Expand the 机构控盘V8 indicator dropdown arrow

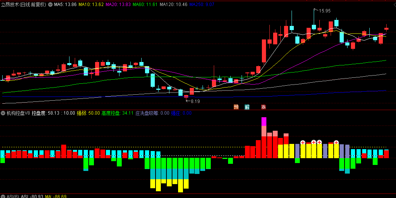(3, 113)
